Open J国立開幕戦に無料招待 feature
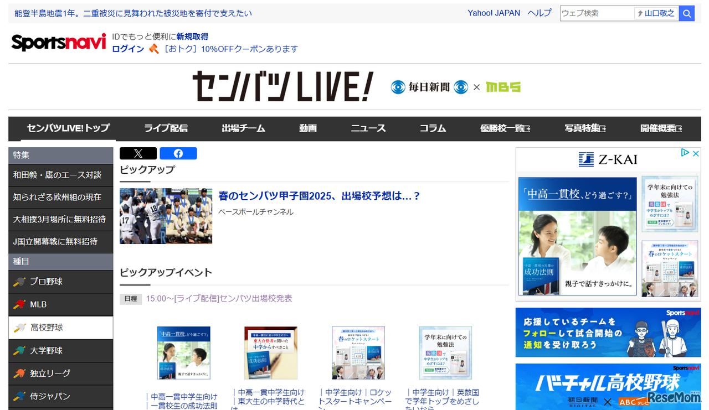This screenshot has width=709, height=410. (61, 241)
